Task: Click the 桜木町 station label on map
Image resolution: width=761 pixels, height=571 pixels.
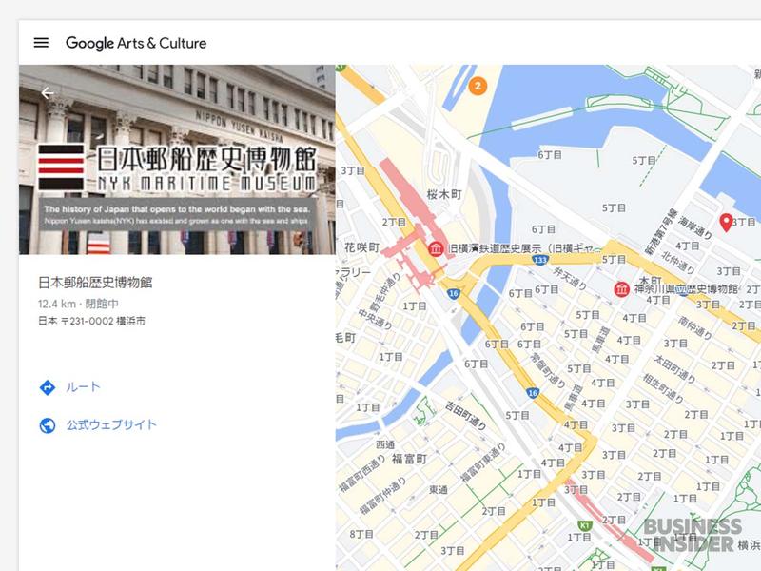Action: tap(444, 194)
